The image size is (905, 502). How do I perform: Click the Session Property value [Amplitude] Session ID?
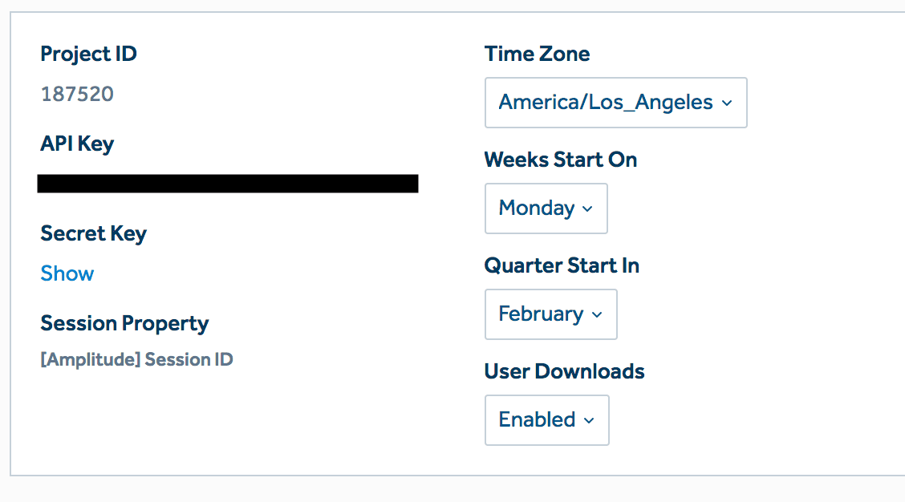[x=136, y=359]
